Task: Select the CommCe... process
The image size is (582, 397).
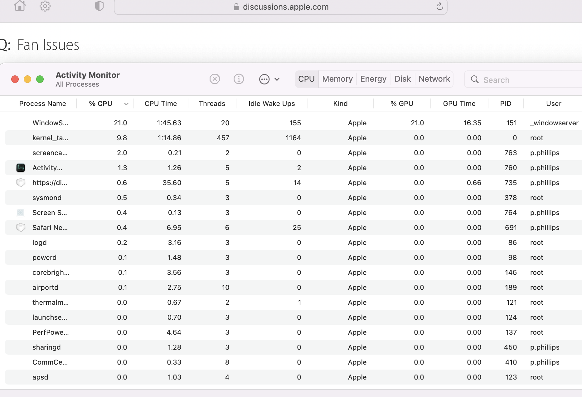Action: point(50,362)
